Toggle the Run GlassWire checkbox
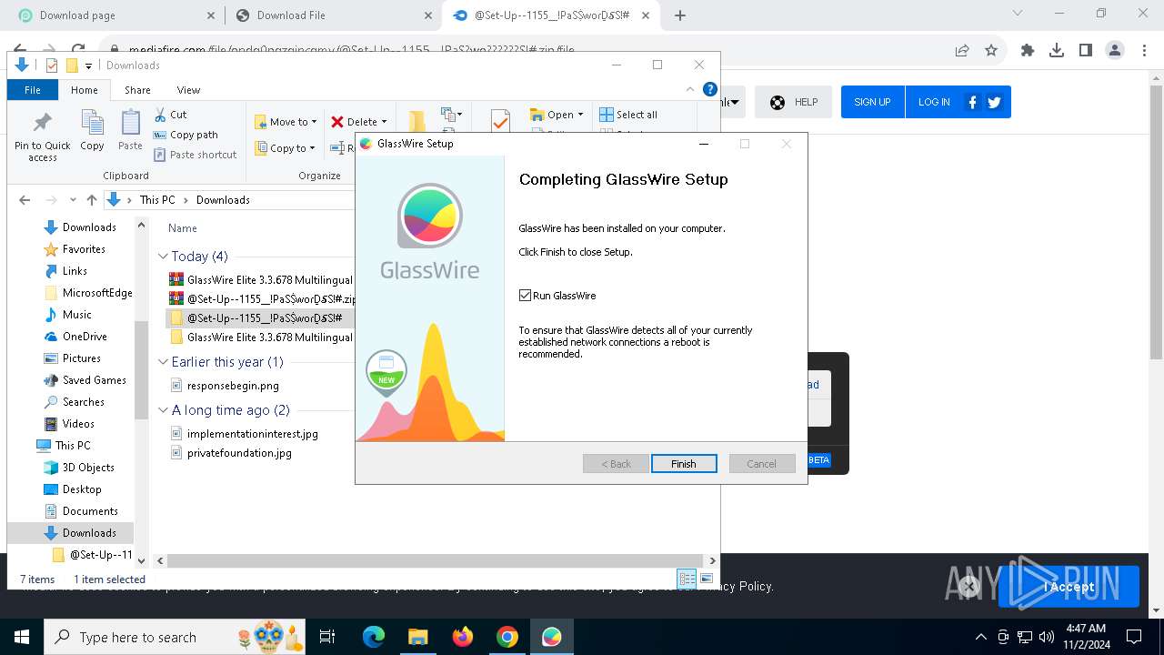Image resolution: width=1164 pixels, height=655 pixels. point(525,296)
